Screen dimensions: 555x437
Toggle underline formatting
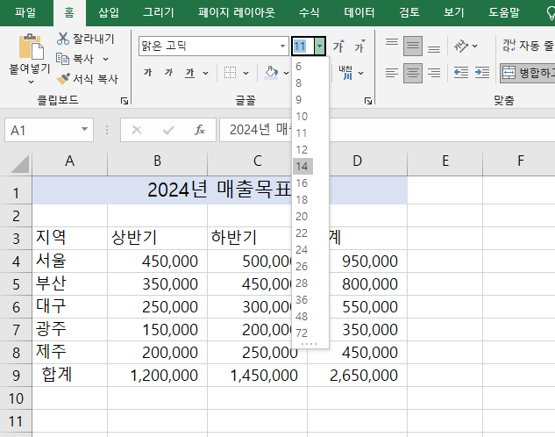point(190,73)
